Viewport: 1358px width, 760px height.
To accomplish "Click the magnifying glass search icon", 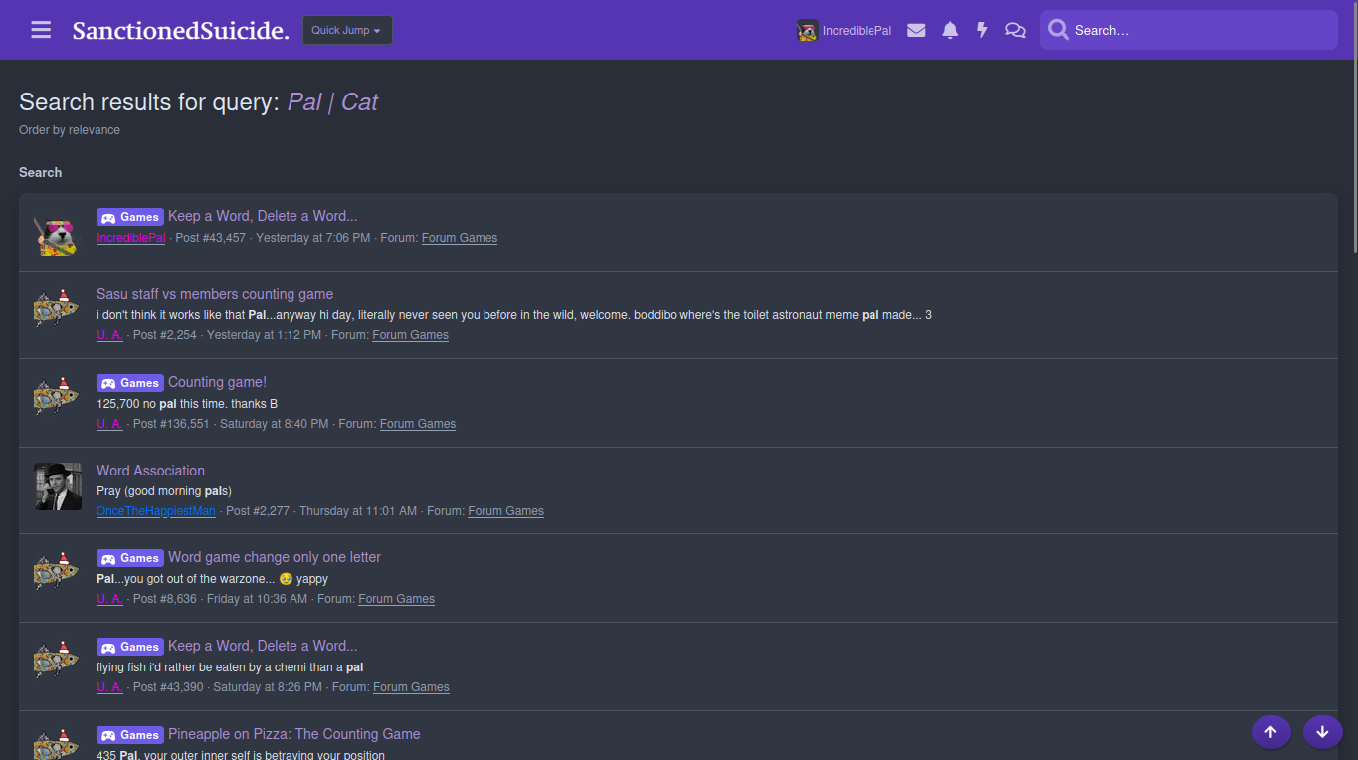I will point(1058,30).
